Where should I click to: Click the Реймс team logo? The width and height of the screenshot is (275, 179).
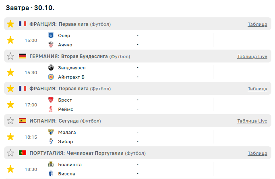point(51,109)
